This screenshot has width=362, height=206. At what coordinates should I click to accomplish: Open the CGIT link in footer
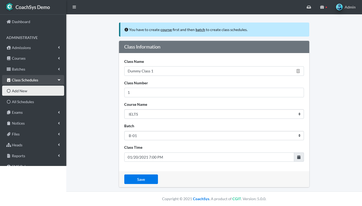pos(237,199)
